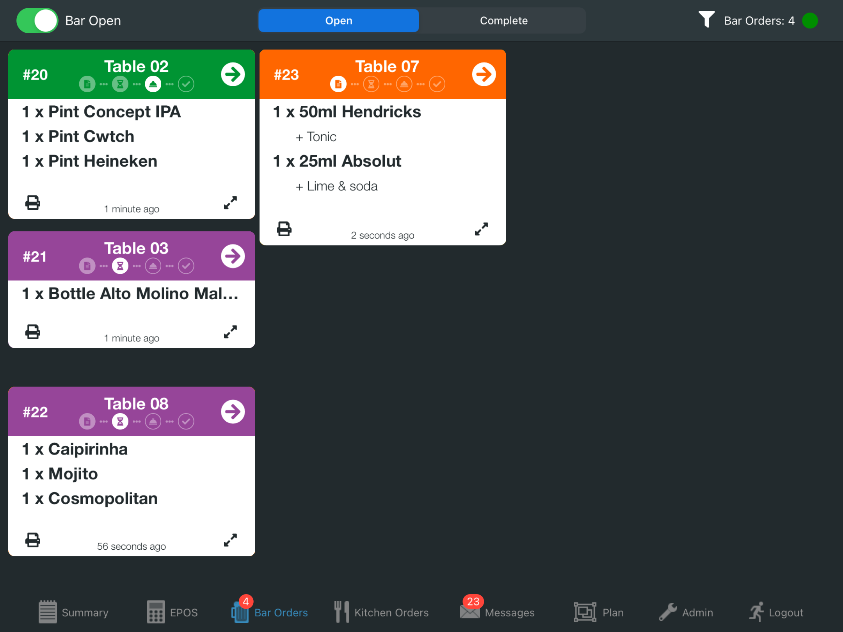Switch to the Complete tab
843x632 pixels.
(x=503, y=21)
